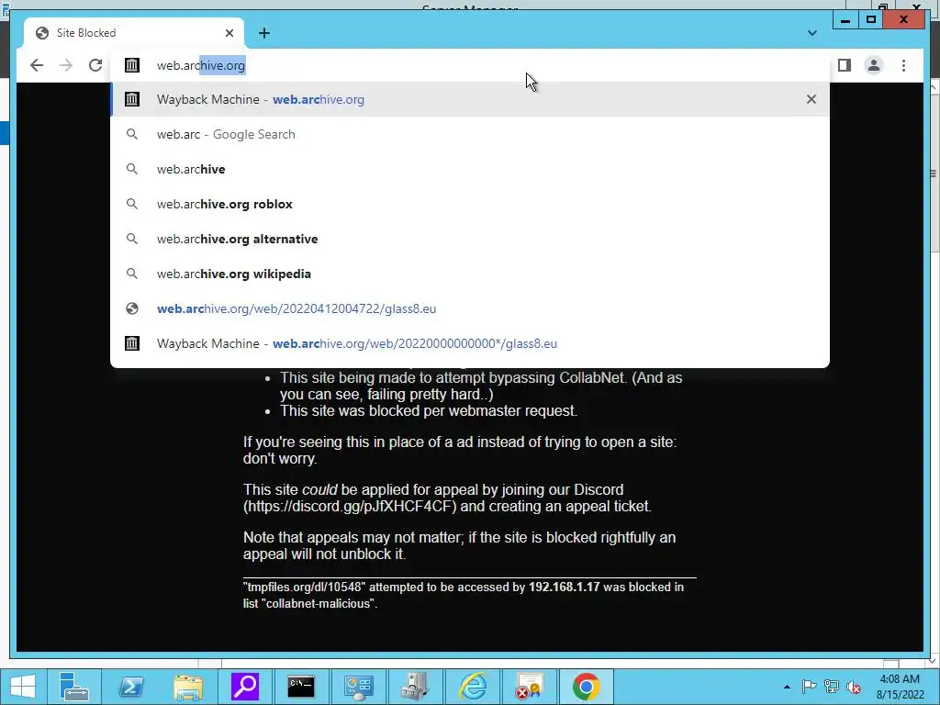Pick the 'web.archive' search suggestion
Image resolution: width=940 pixels, height=705 pixels.
click(470, 169)
